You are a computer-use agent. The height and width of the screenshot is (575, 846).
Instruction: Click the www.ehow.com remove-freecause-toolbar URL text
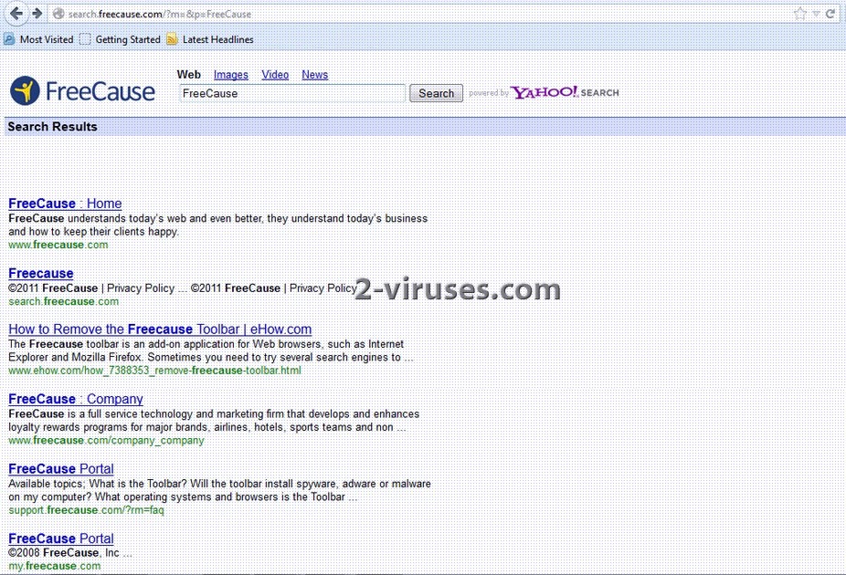point(154,371)
